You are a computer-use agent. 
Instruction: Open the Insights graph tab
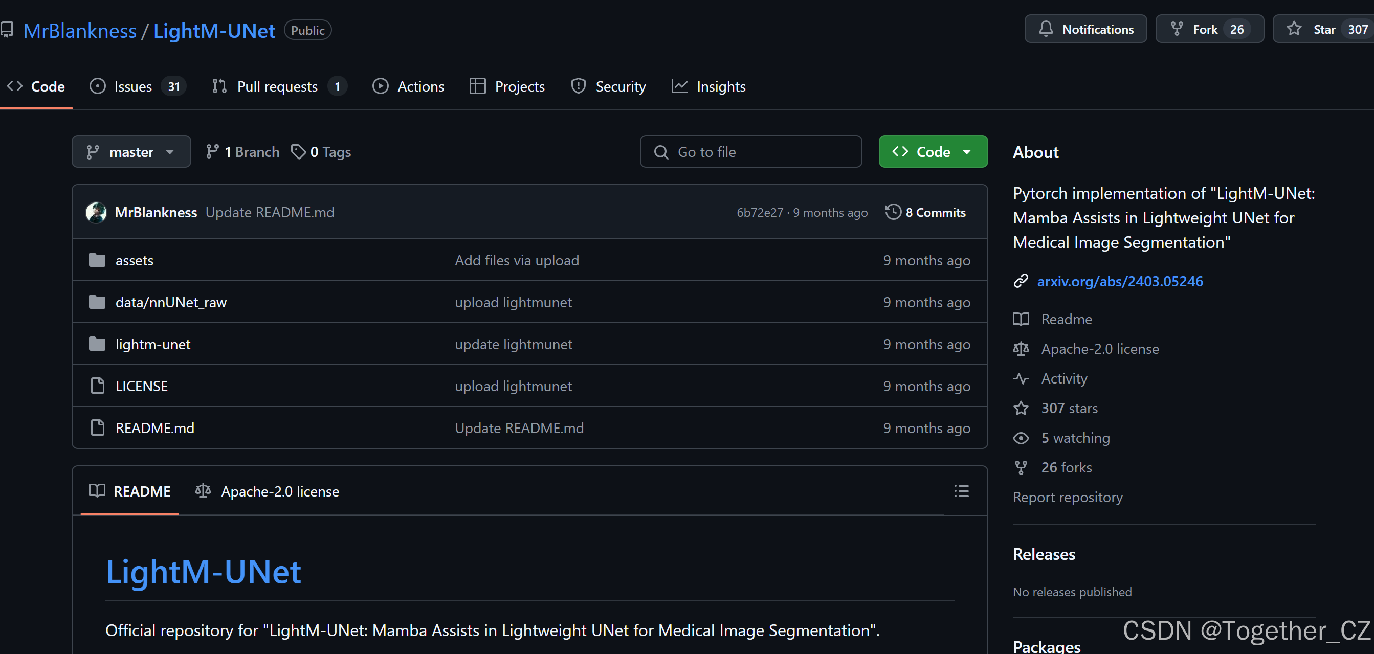(x=680, y=86)
